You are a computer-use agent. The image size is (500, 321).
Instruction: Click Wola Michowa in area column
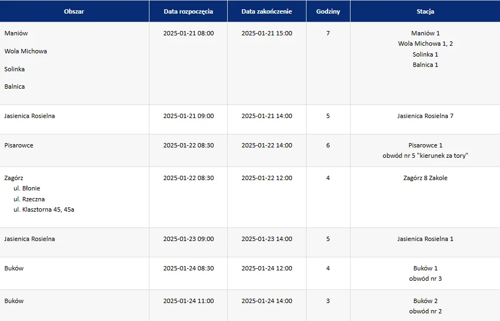pyautogui.click(x=26, y=51)
